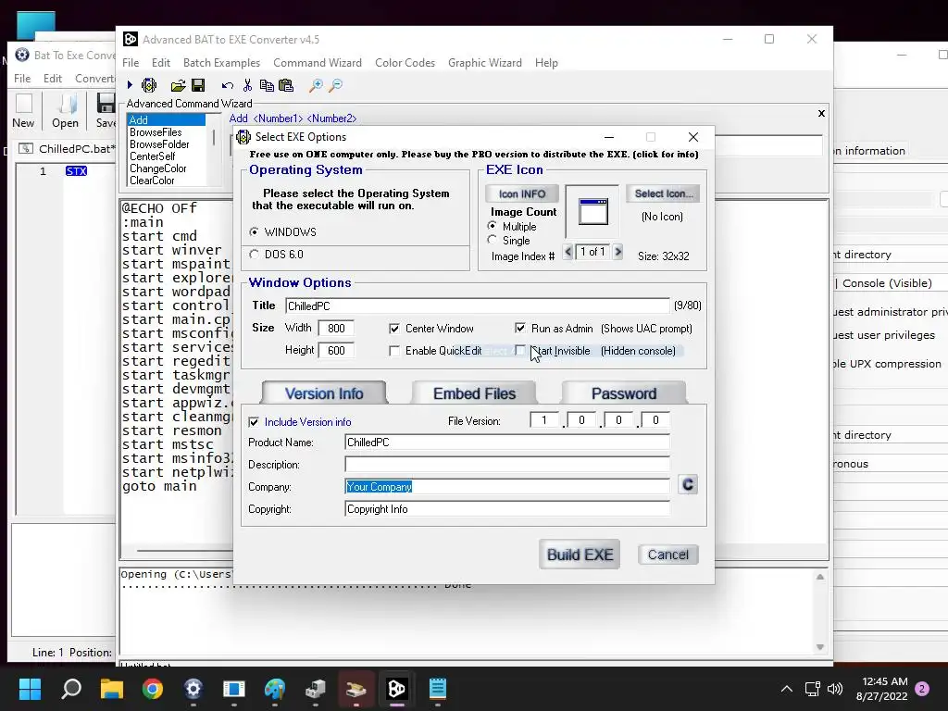948x711 pixels.
Task: Click the Build EXE gear icon in toolbar
Action: coord(149,85)
